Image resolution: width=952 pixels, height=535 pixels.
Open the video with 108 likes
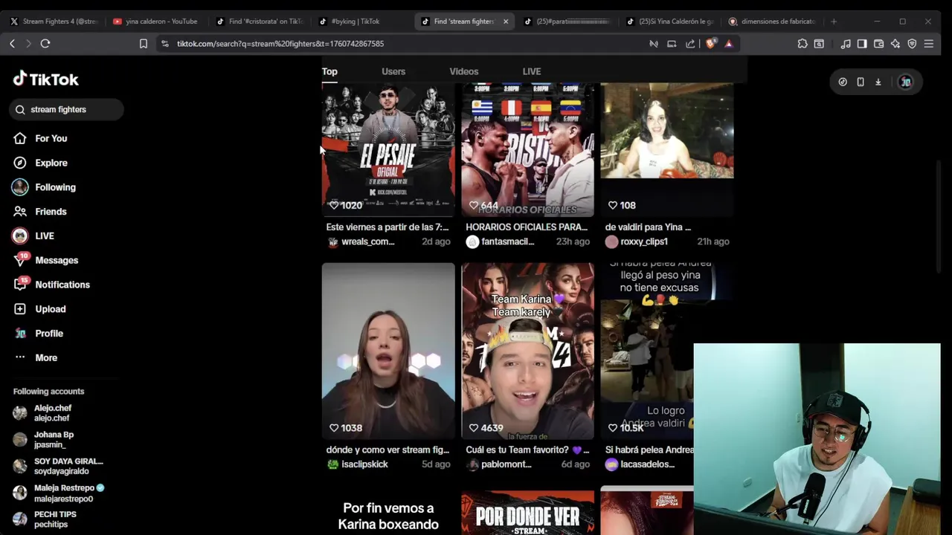click(x=667, y=149)
